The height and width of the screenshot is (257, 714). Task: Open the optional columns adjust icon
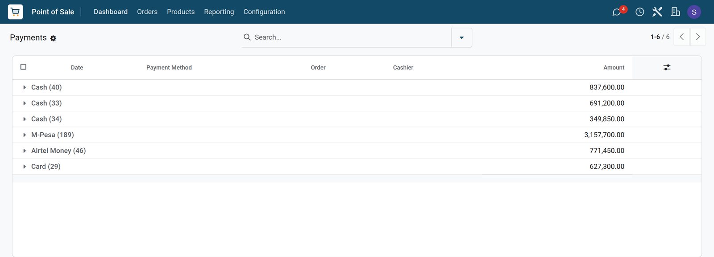pyautogui.click(x=667, y=67)
